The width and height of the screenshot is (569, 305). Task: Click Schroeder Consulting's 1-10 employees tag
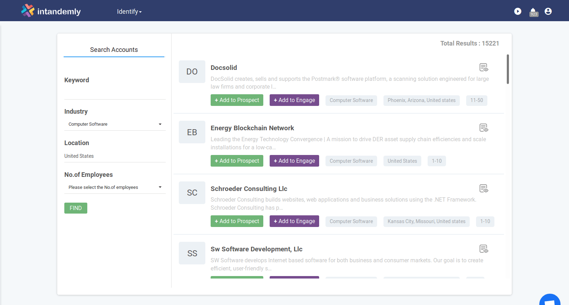(485, 222)
